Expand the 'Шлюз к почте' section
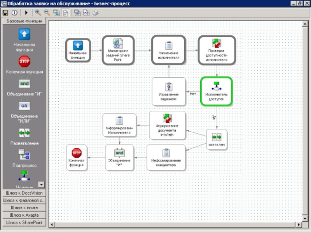This screenshot has height=233, width=311. (24, 208)
